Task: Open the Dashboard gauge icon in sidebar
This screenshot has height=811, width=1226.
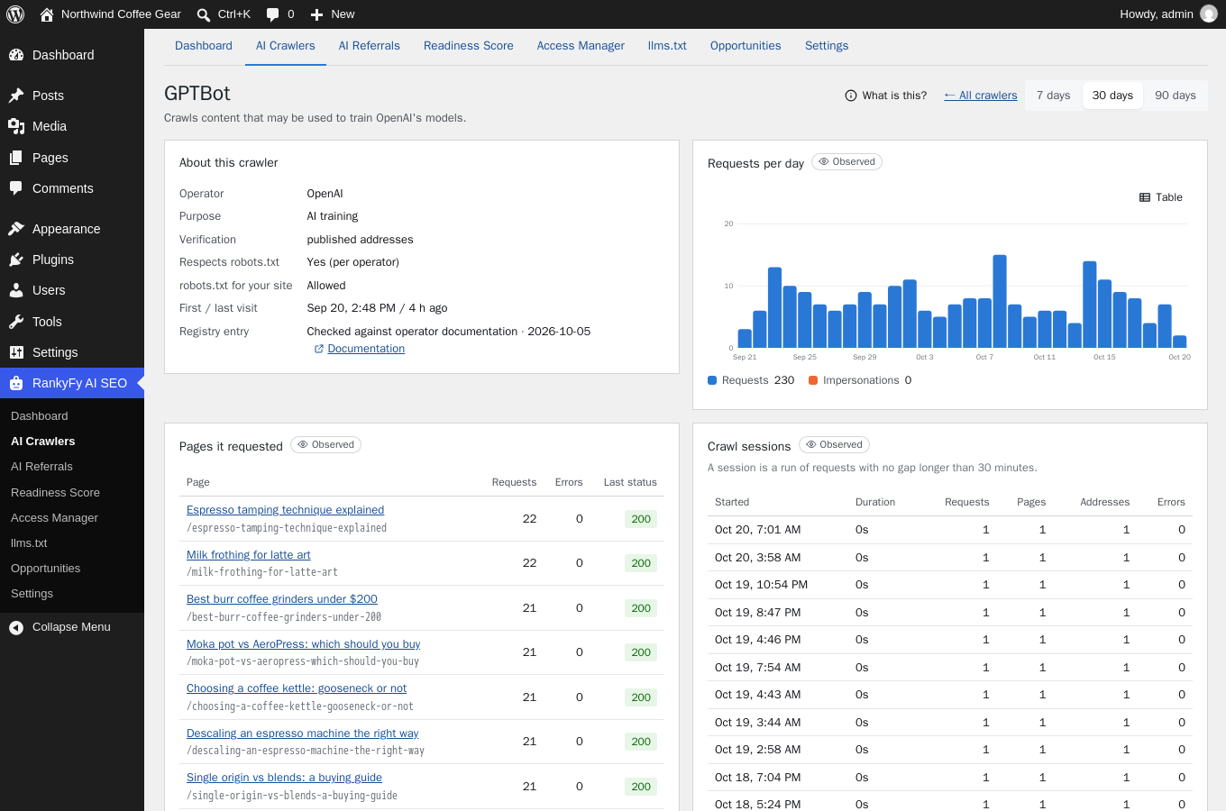Action: (x=16, y=55)
